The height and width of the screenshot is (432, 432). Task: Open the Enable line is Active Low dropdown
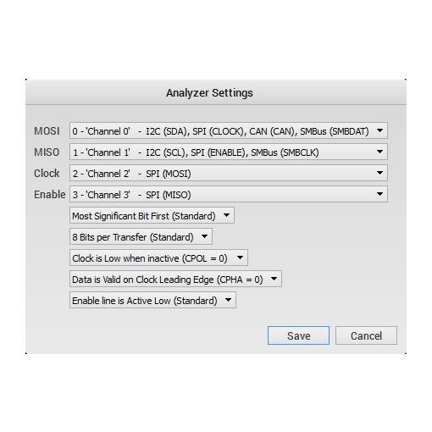[152, 300]
